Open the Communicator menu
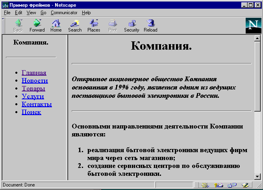 click(x=64, y=13)
